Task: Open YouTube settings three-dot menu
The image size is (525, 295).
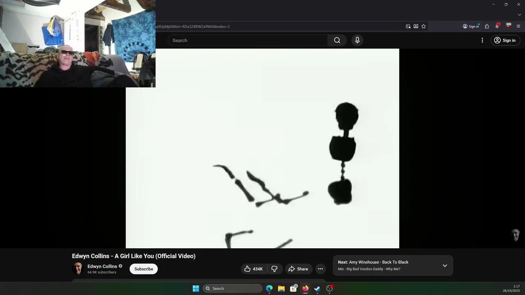Action: click(482, 40)
